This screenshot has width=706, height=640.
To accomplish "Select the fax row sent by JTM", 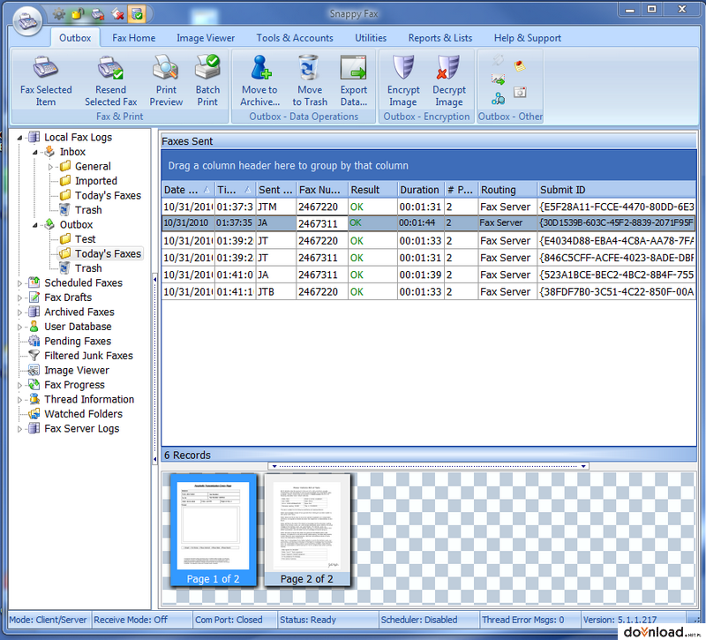I will coord(429,207).
